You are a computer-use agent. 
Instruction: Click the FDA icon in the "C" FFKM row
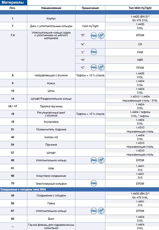[94, 67]
